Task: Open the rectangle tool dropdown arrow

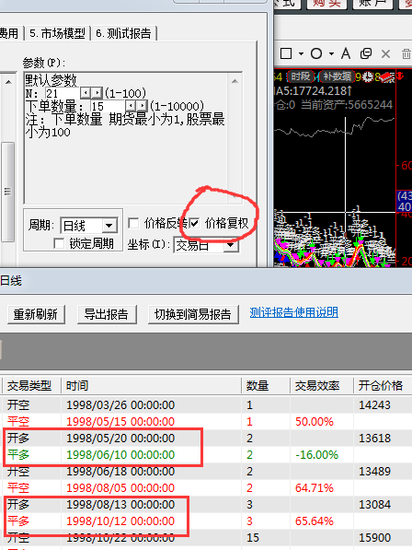Action: coord(301,54)
